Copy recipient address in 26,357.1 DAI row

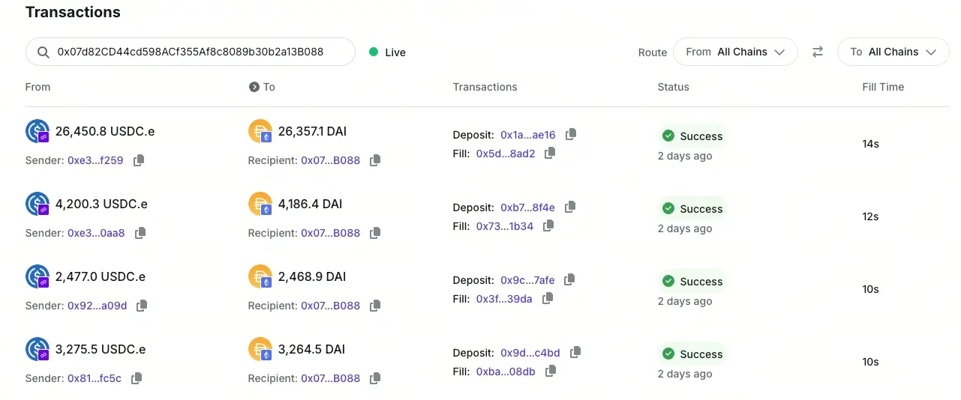[x=375, y=160]
